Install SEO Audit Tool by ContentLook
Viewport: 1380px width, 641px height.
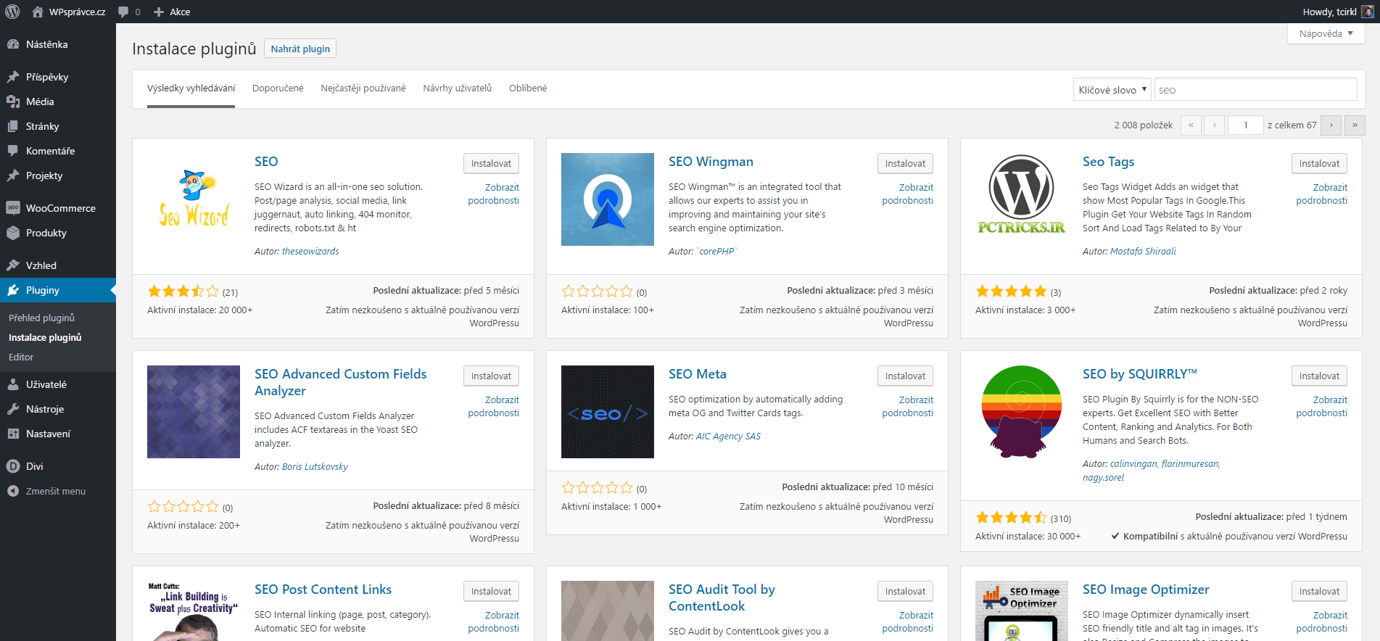(x=905, y=591)
